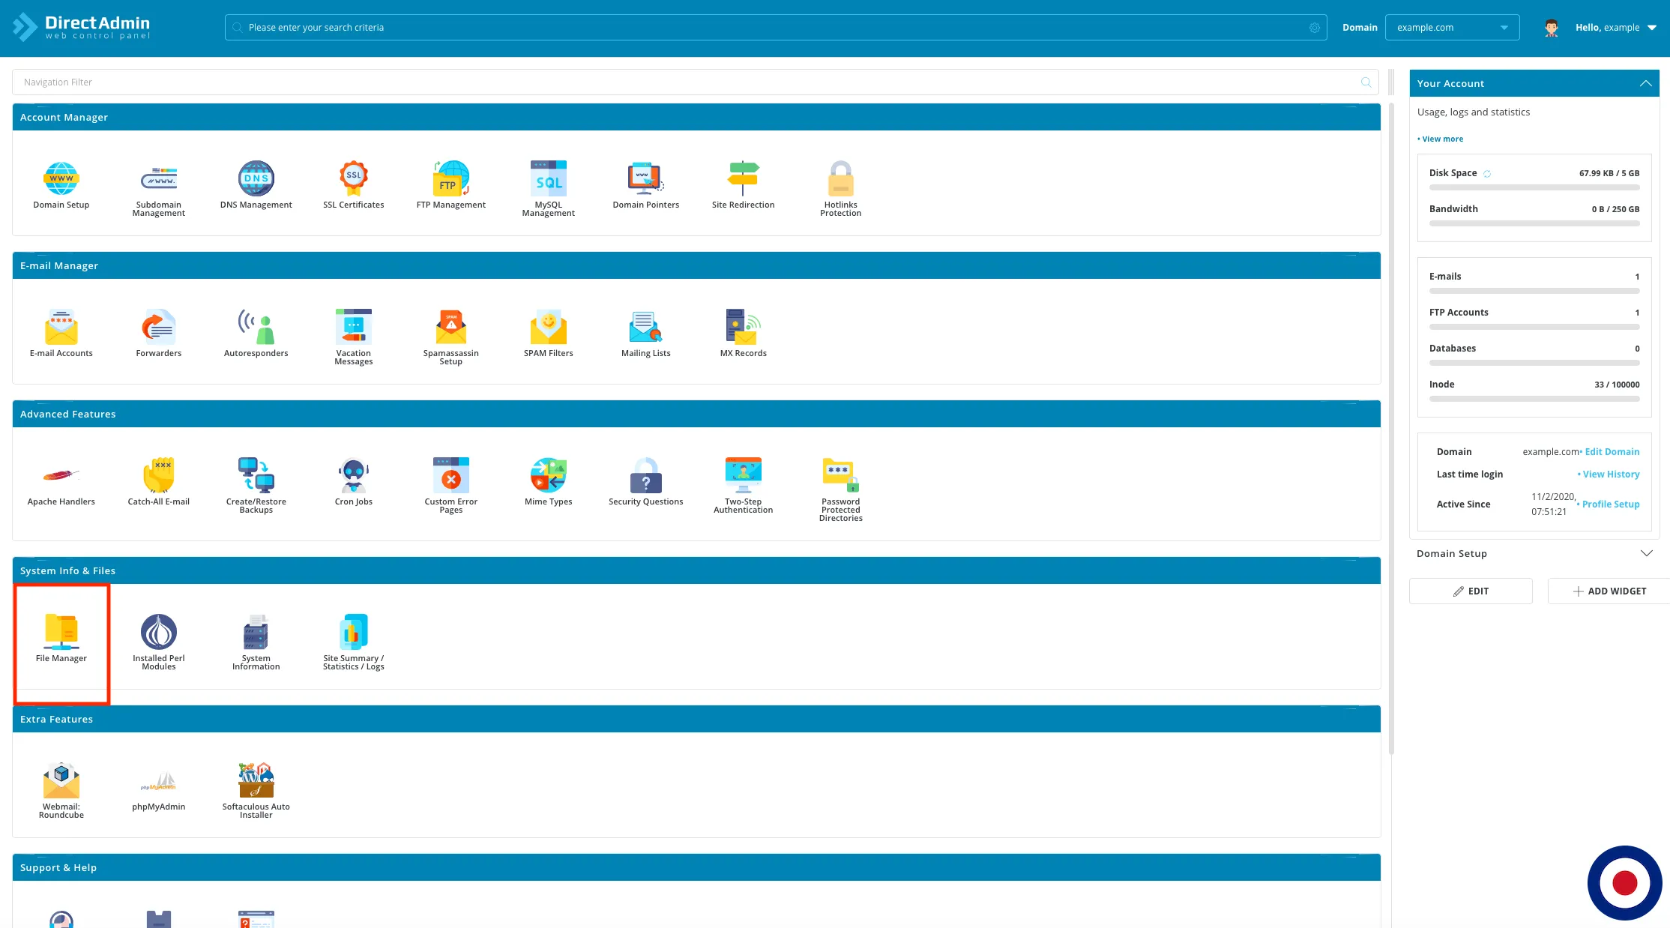
Task: Refresh the Disk Space usage icon
Action: pos(1487,174)
